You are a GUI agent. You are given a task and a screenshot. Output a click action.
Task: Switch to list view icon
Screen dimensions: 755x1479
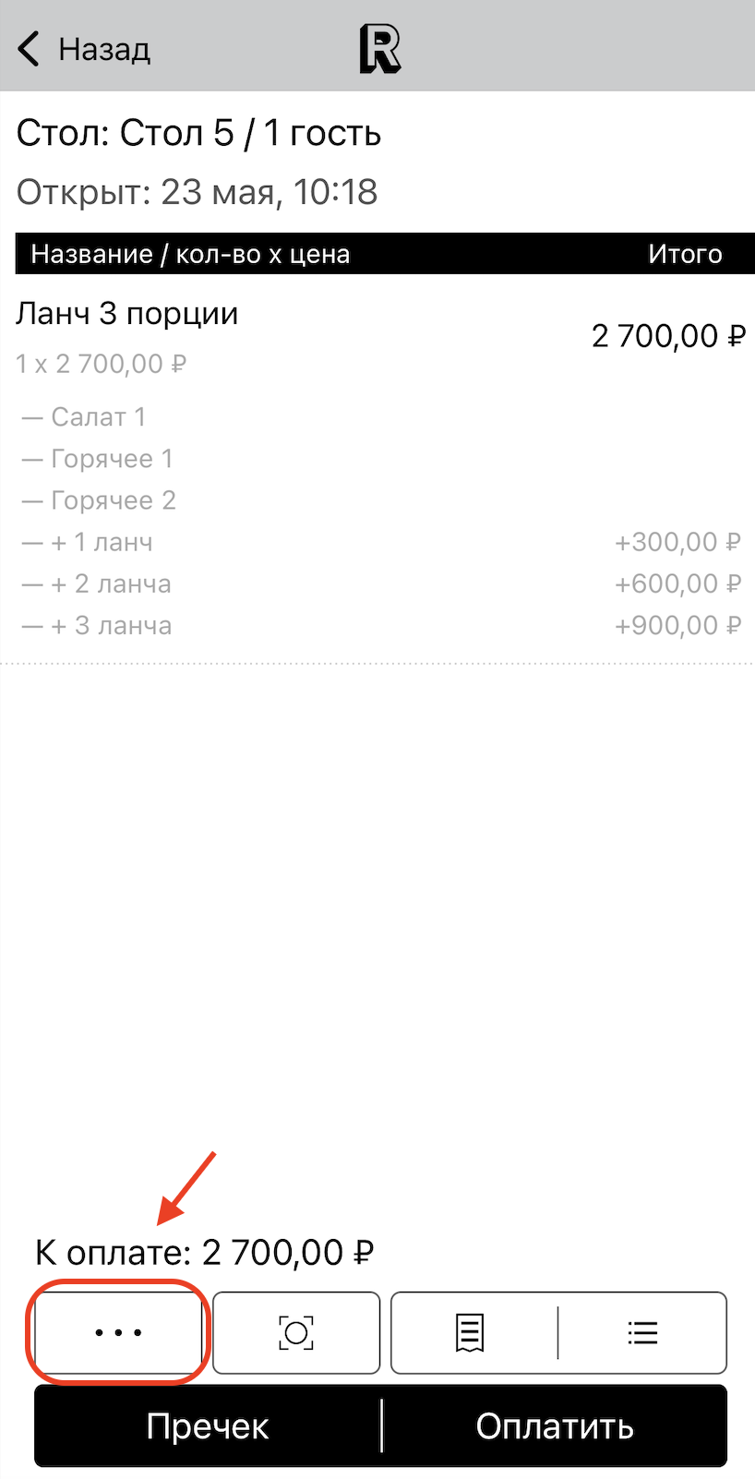(x=642, y=1332)
